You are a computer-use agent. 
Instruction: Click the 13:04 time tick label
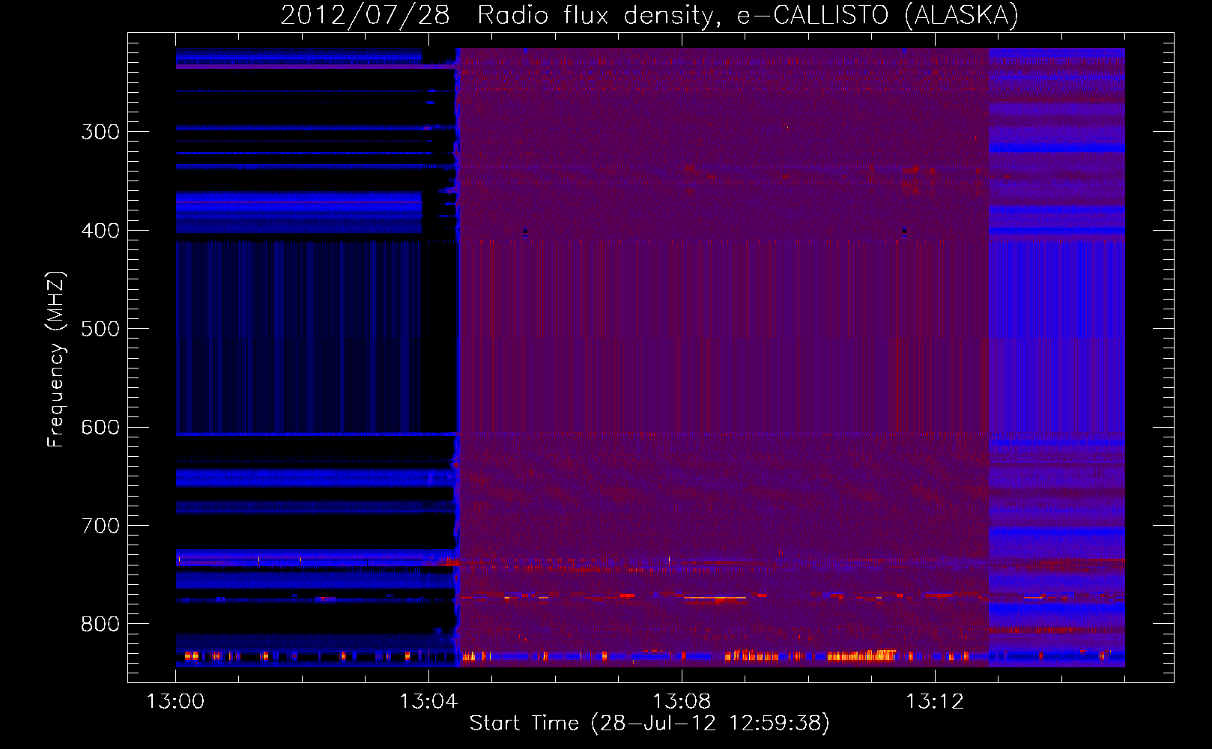(x=428, y=702)
